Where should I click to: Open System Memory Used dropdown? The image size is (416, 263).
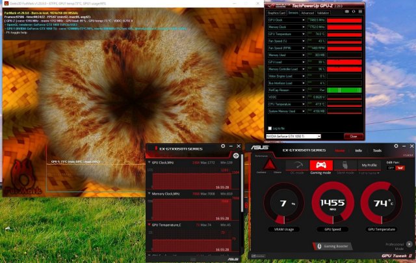[x=304, y=111]
